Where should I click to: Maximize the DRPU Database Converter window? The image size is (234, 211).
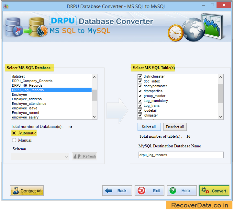click(212, 5)
